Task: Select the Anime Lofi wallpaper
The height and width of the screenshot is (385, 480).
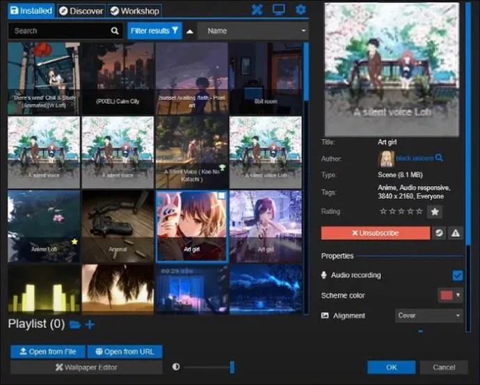Action: point(44,226)
